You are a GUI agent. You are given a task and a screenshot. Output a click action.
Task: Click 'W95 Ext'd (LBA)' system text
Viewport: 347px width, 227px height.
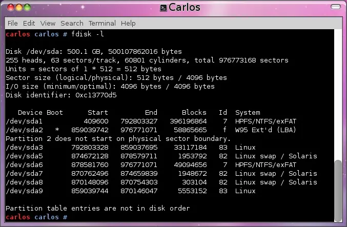pyautogui.click(x=266, y=130)
